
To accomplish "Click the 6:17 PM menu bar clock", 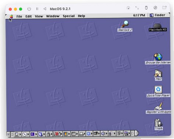I will point(139,15).
